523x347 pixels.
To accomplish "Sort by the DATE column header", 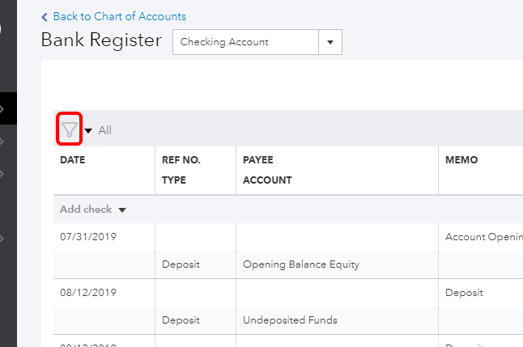I will point(73,160).
